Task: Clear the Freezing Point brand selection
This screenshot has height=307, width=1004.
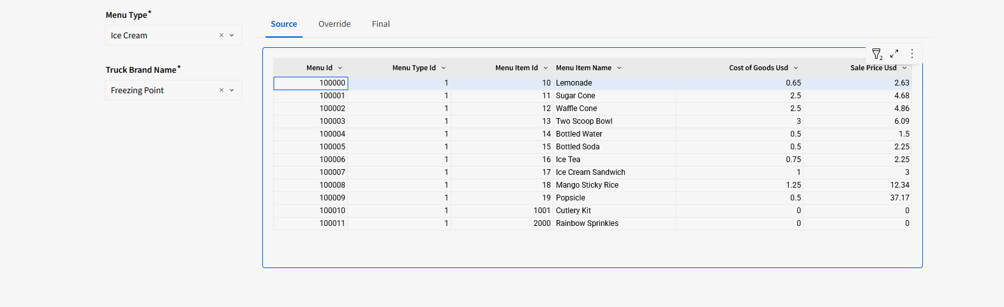Action: click(221, 91)
